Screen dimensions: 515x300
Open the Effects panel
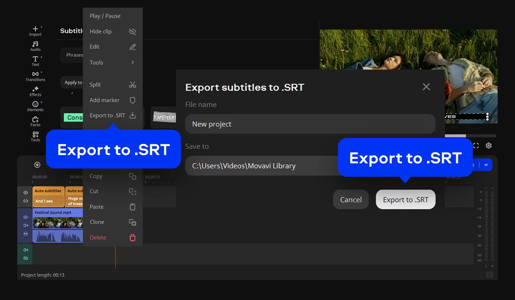point(35,91)
